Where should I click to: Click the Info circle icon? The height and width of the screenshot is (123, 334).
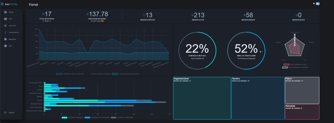(6, 46)
